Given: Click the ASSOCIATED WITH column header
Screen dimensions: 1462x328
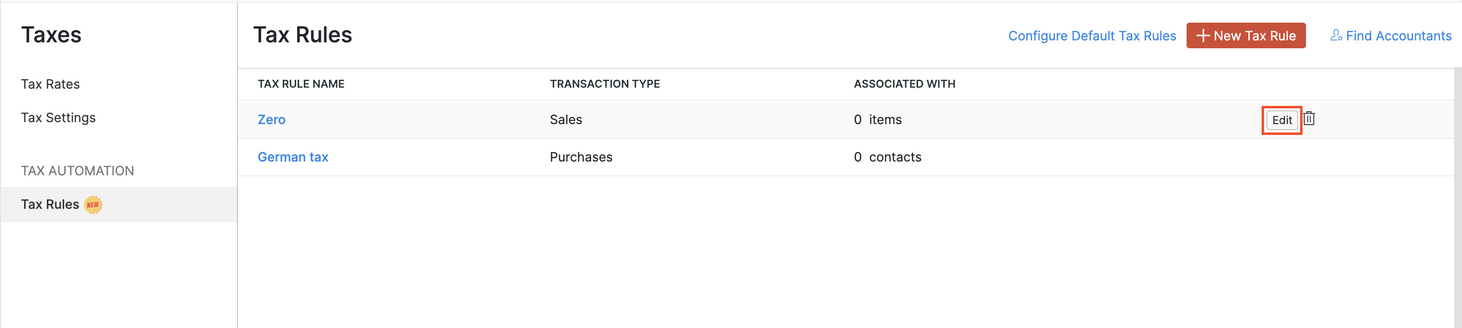Looking at the screenshot, I should pos(904,84).
